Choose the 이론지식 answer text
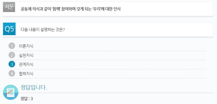Screen dimensions: 217x104 click(x=26, y=46)
